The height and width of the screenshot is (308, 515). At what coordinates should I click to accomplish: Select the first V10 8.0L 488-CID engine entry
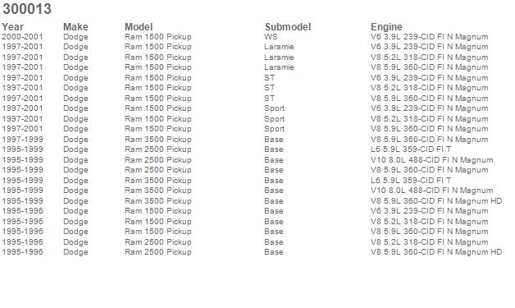[431, 160]
